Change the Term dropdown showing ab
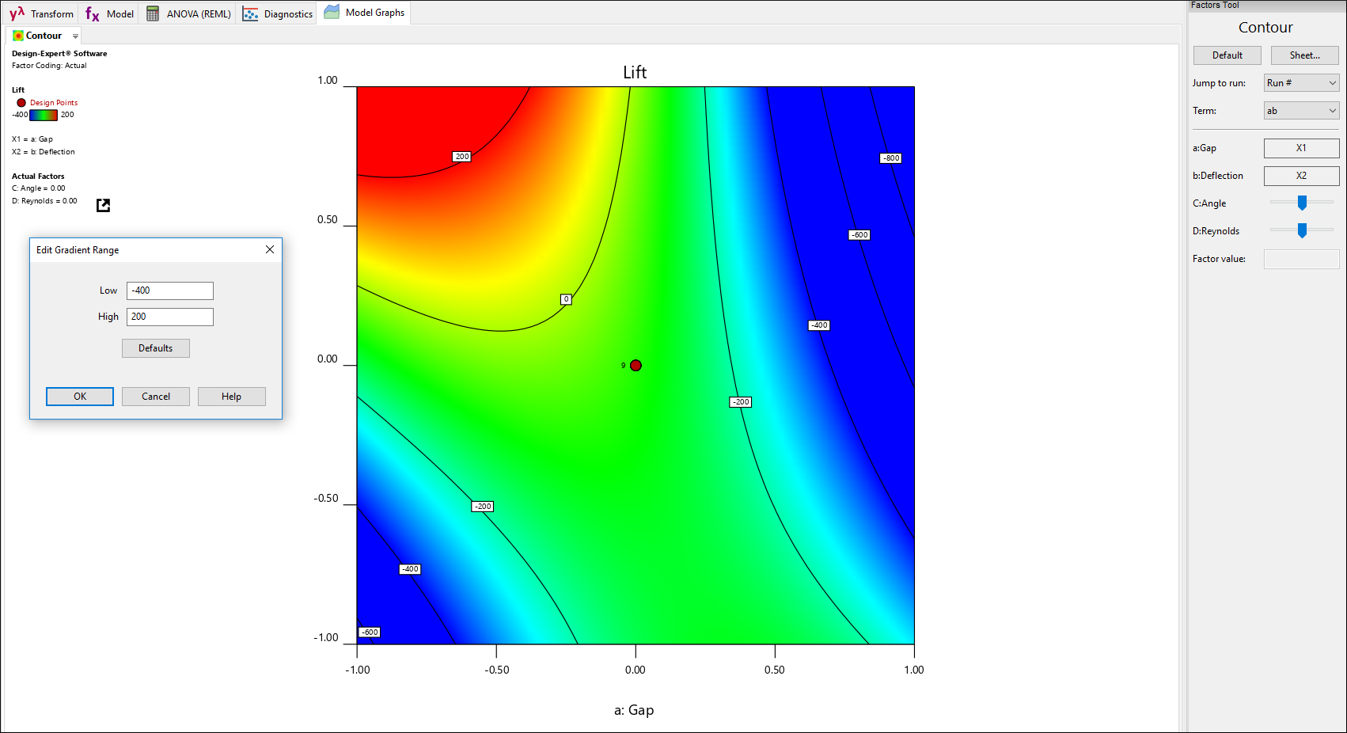Screen dimensions: 1347x733 [x=1301, y=110]
